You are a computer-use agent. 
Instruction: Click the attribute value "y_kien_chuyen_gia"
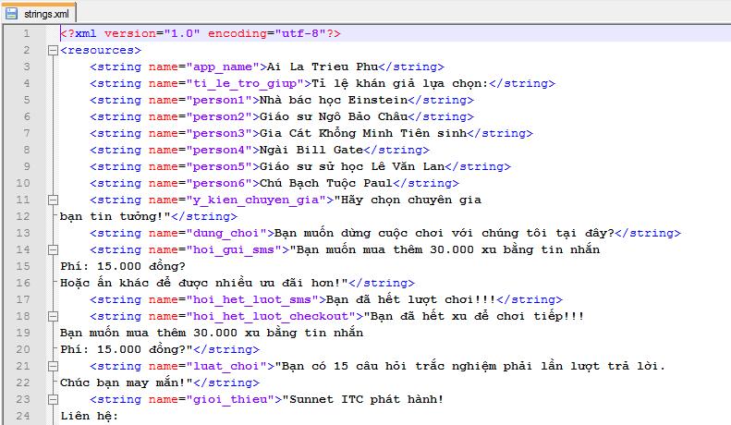click(x=256, y=200)
